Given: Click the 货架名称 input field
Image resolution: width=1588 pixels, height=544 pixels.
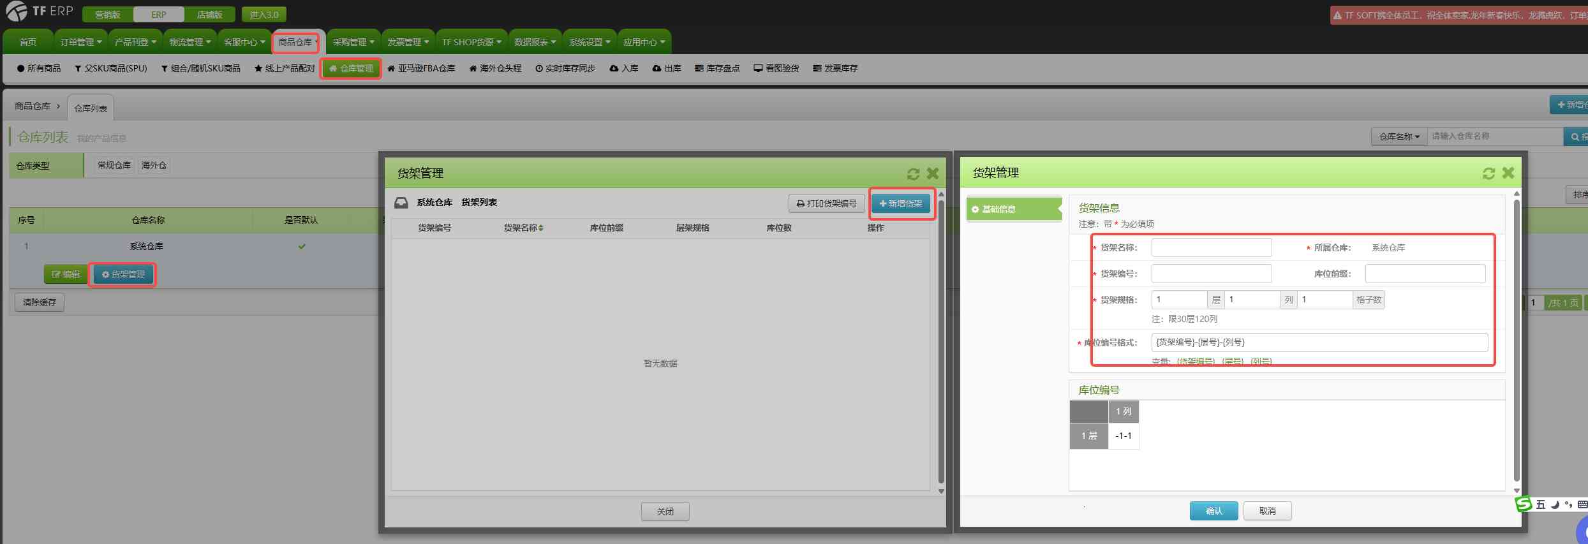Looking at the screenshot, I should pos(1211,247).
